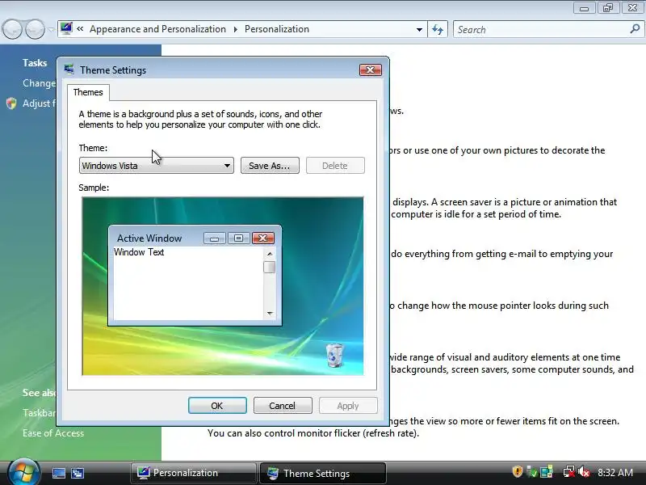The height and width of the screenshot is (485, 646).
Task: Click the muted volume tray icon
Action: click(x=584, y=472)
